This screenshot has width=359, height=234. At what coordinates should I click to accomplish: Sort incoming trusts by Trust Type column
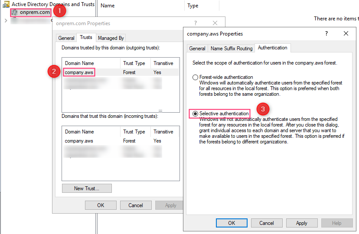click(135, 132)
